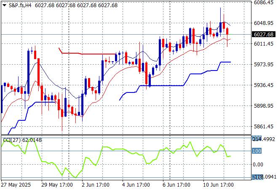
Task: Click the current price label 6027.68
Action: (x=265, y=35)
